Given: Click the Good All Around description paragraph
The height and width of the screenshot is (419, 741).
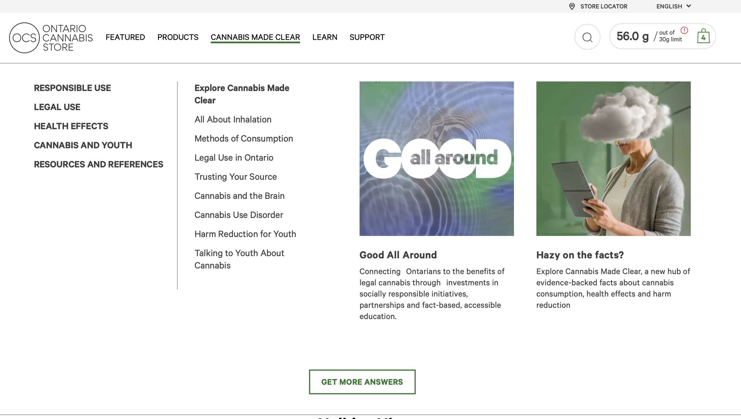Looking at the screenshot, I should (432, 294).
